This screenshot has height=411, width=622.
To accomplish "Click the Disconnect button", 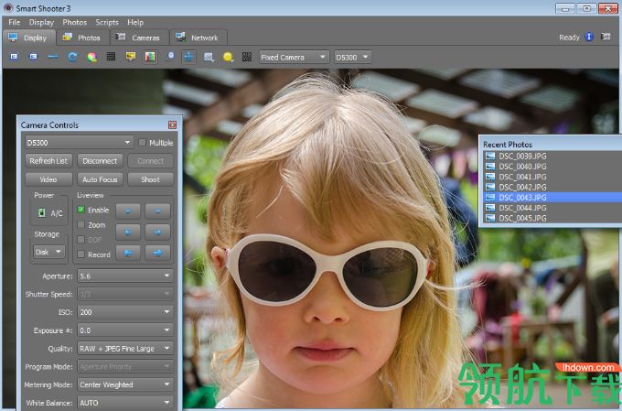I will 100,161.
